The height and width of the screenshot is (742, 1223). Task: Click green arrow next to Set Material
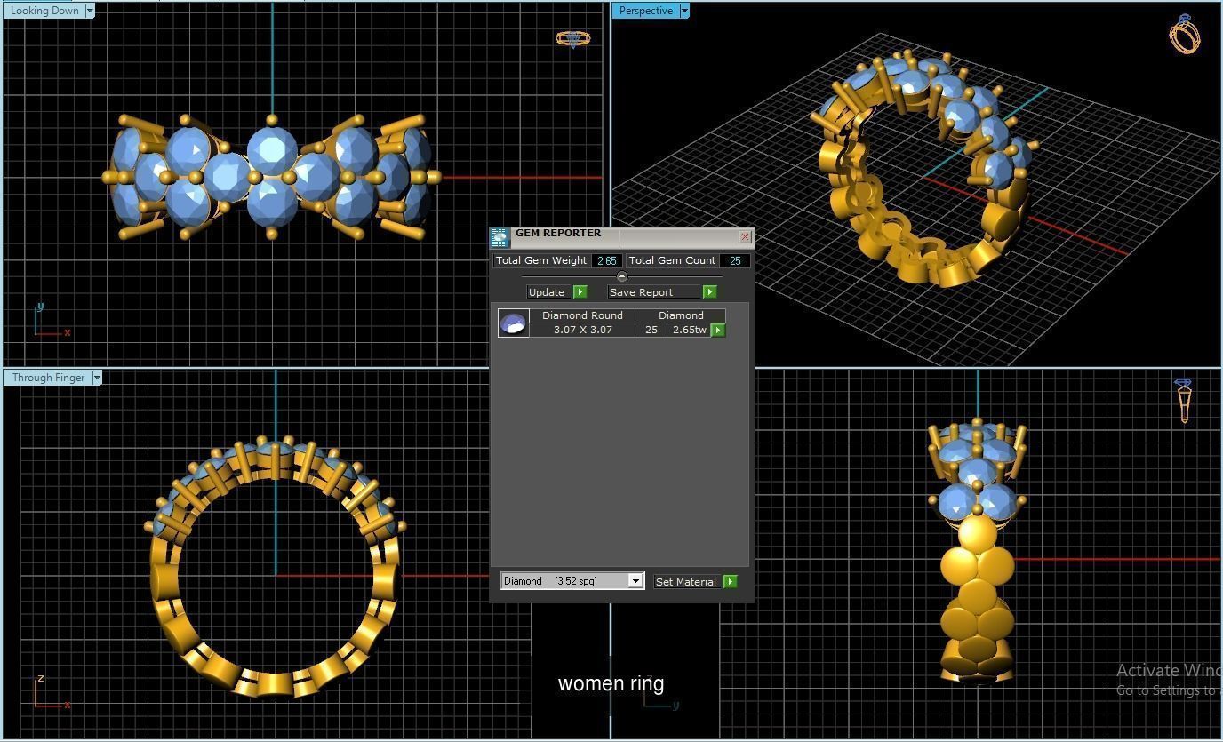[731, 582]
